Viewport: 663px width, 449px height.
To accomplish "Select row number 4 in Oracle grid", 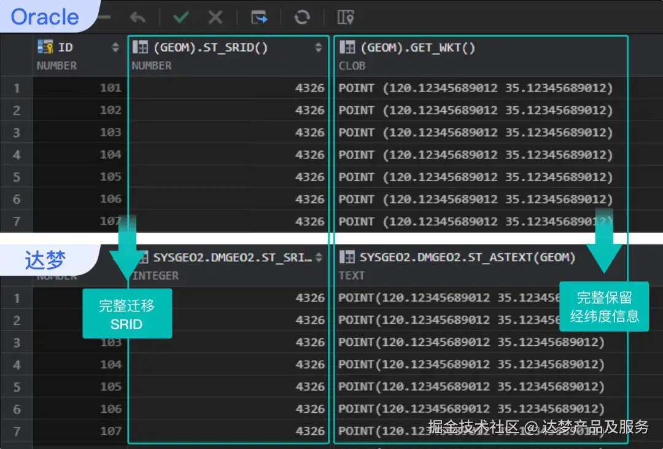I will (17, 154).
